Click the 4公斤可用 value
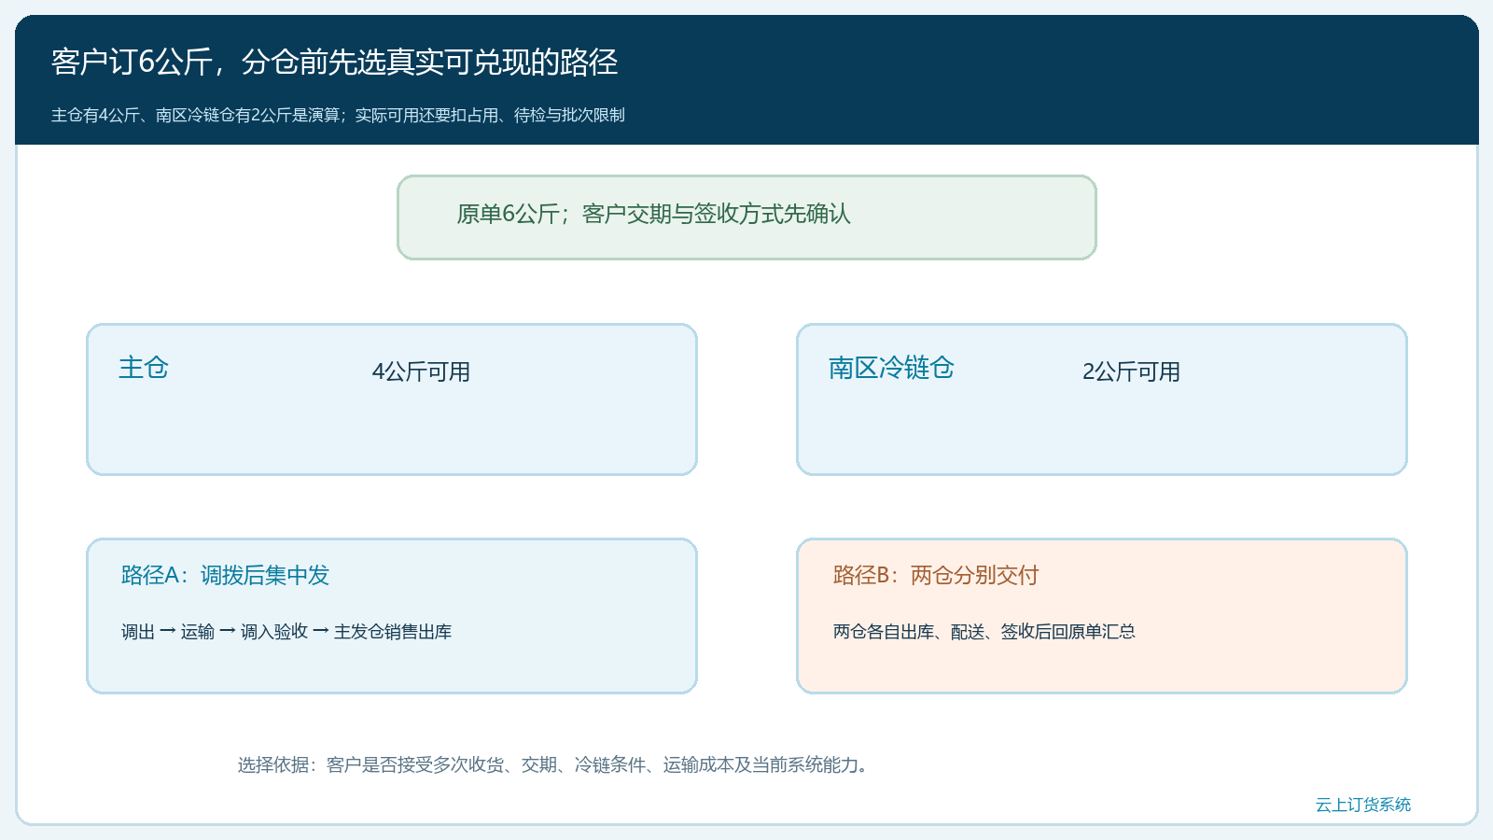Image resolution: width=1493 pixels, height=840 pixels. (x=421, y=371)
